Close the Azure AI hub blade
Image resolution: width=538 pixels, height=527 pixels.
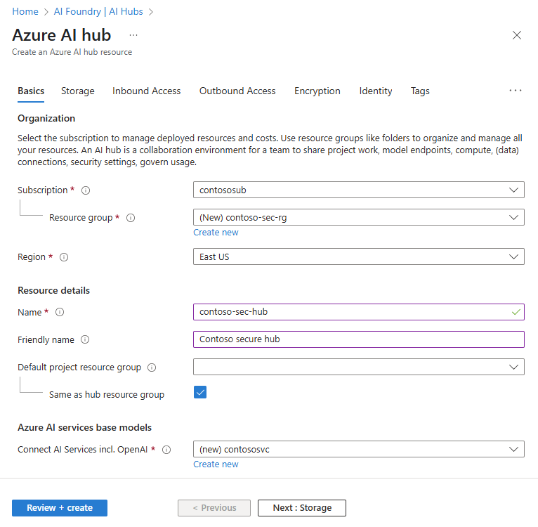point(517,35)
